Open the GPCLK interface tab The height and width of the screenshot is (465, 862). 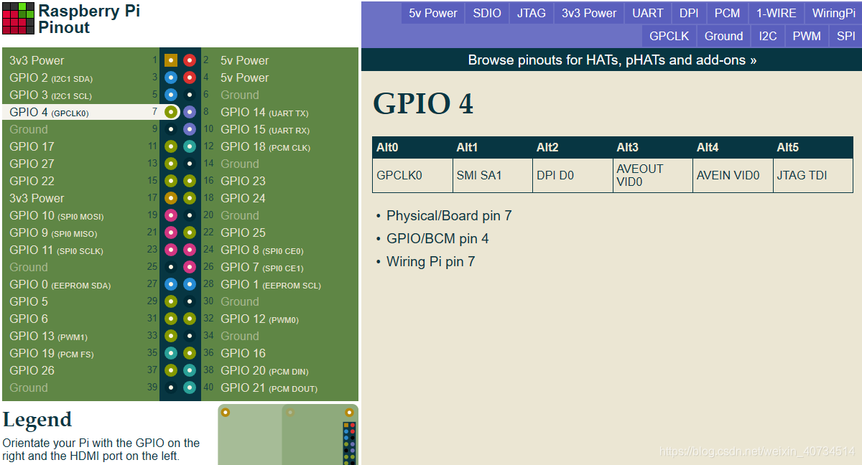click(669, 36)
